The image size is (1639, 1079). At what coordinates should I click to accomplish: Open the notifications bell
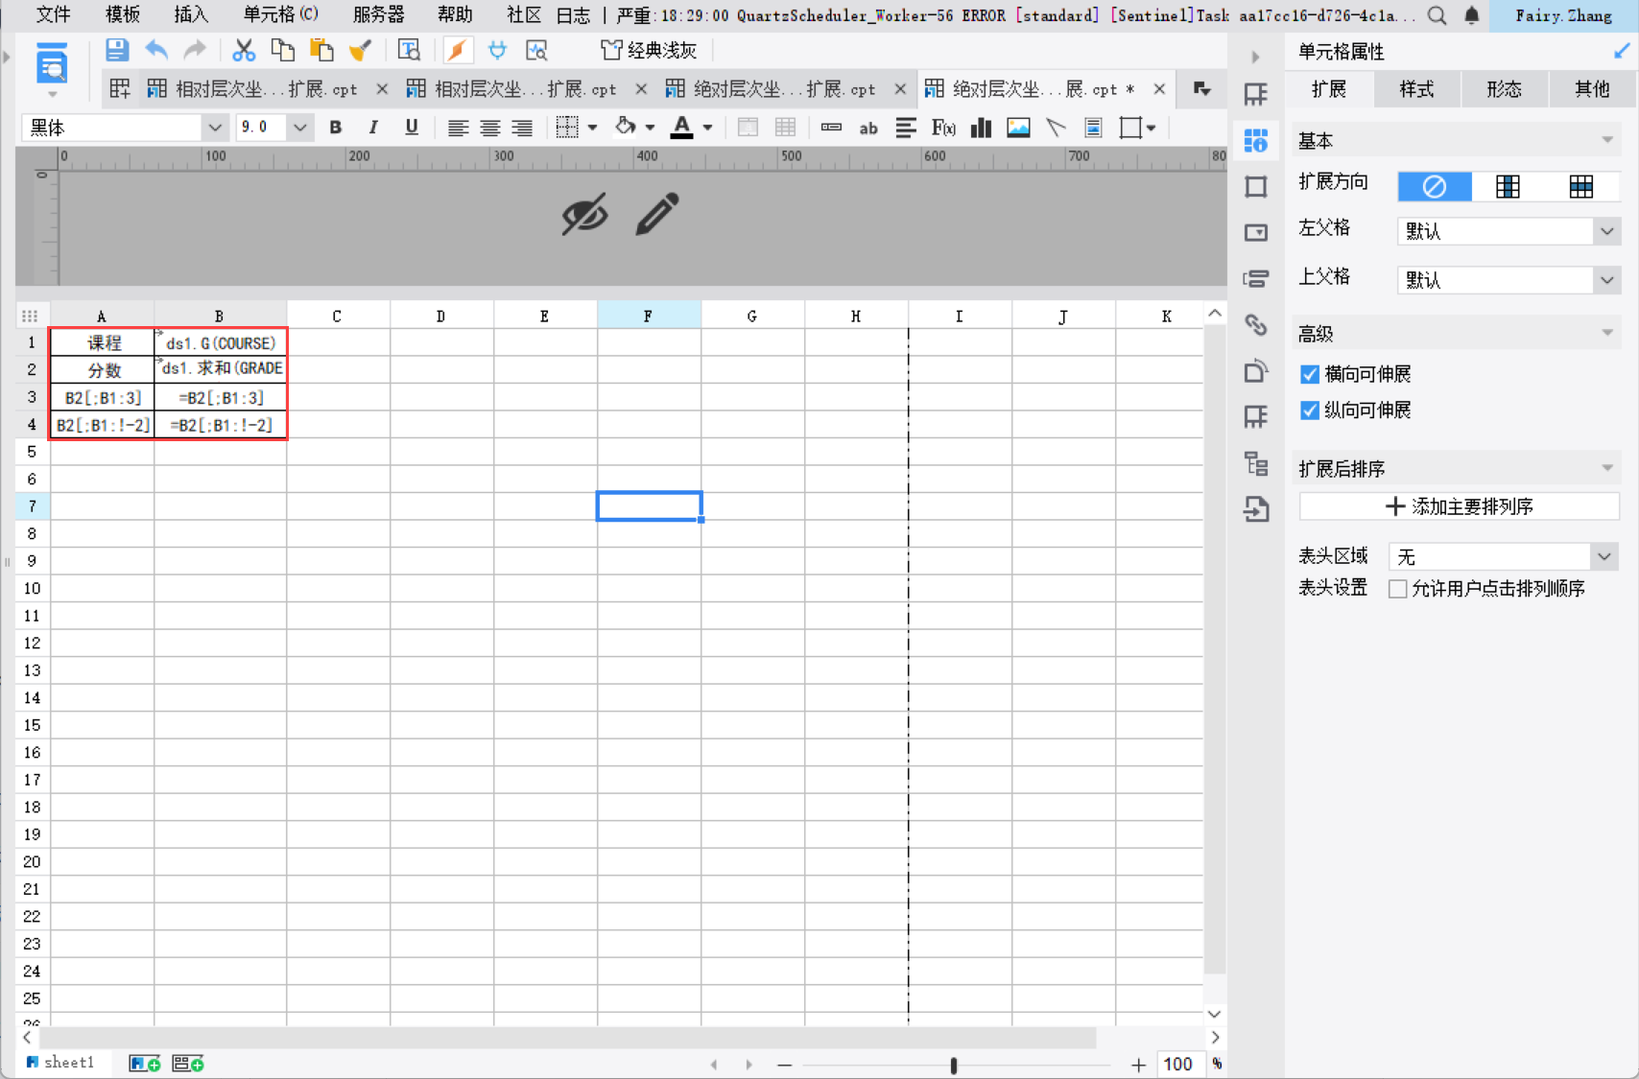1472,15
